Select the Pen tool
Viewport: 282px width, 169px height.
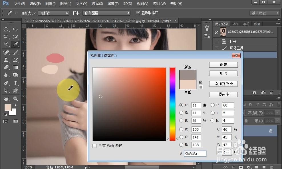(x=6, y=83)
